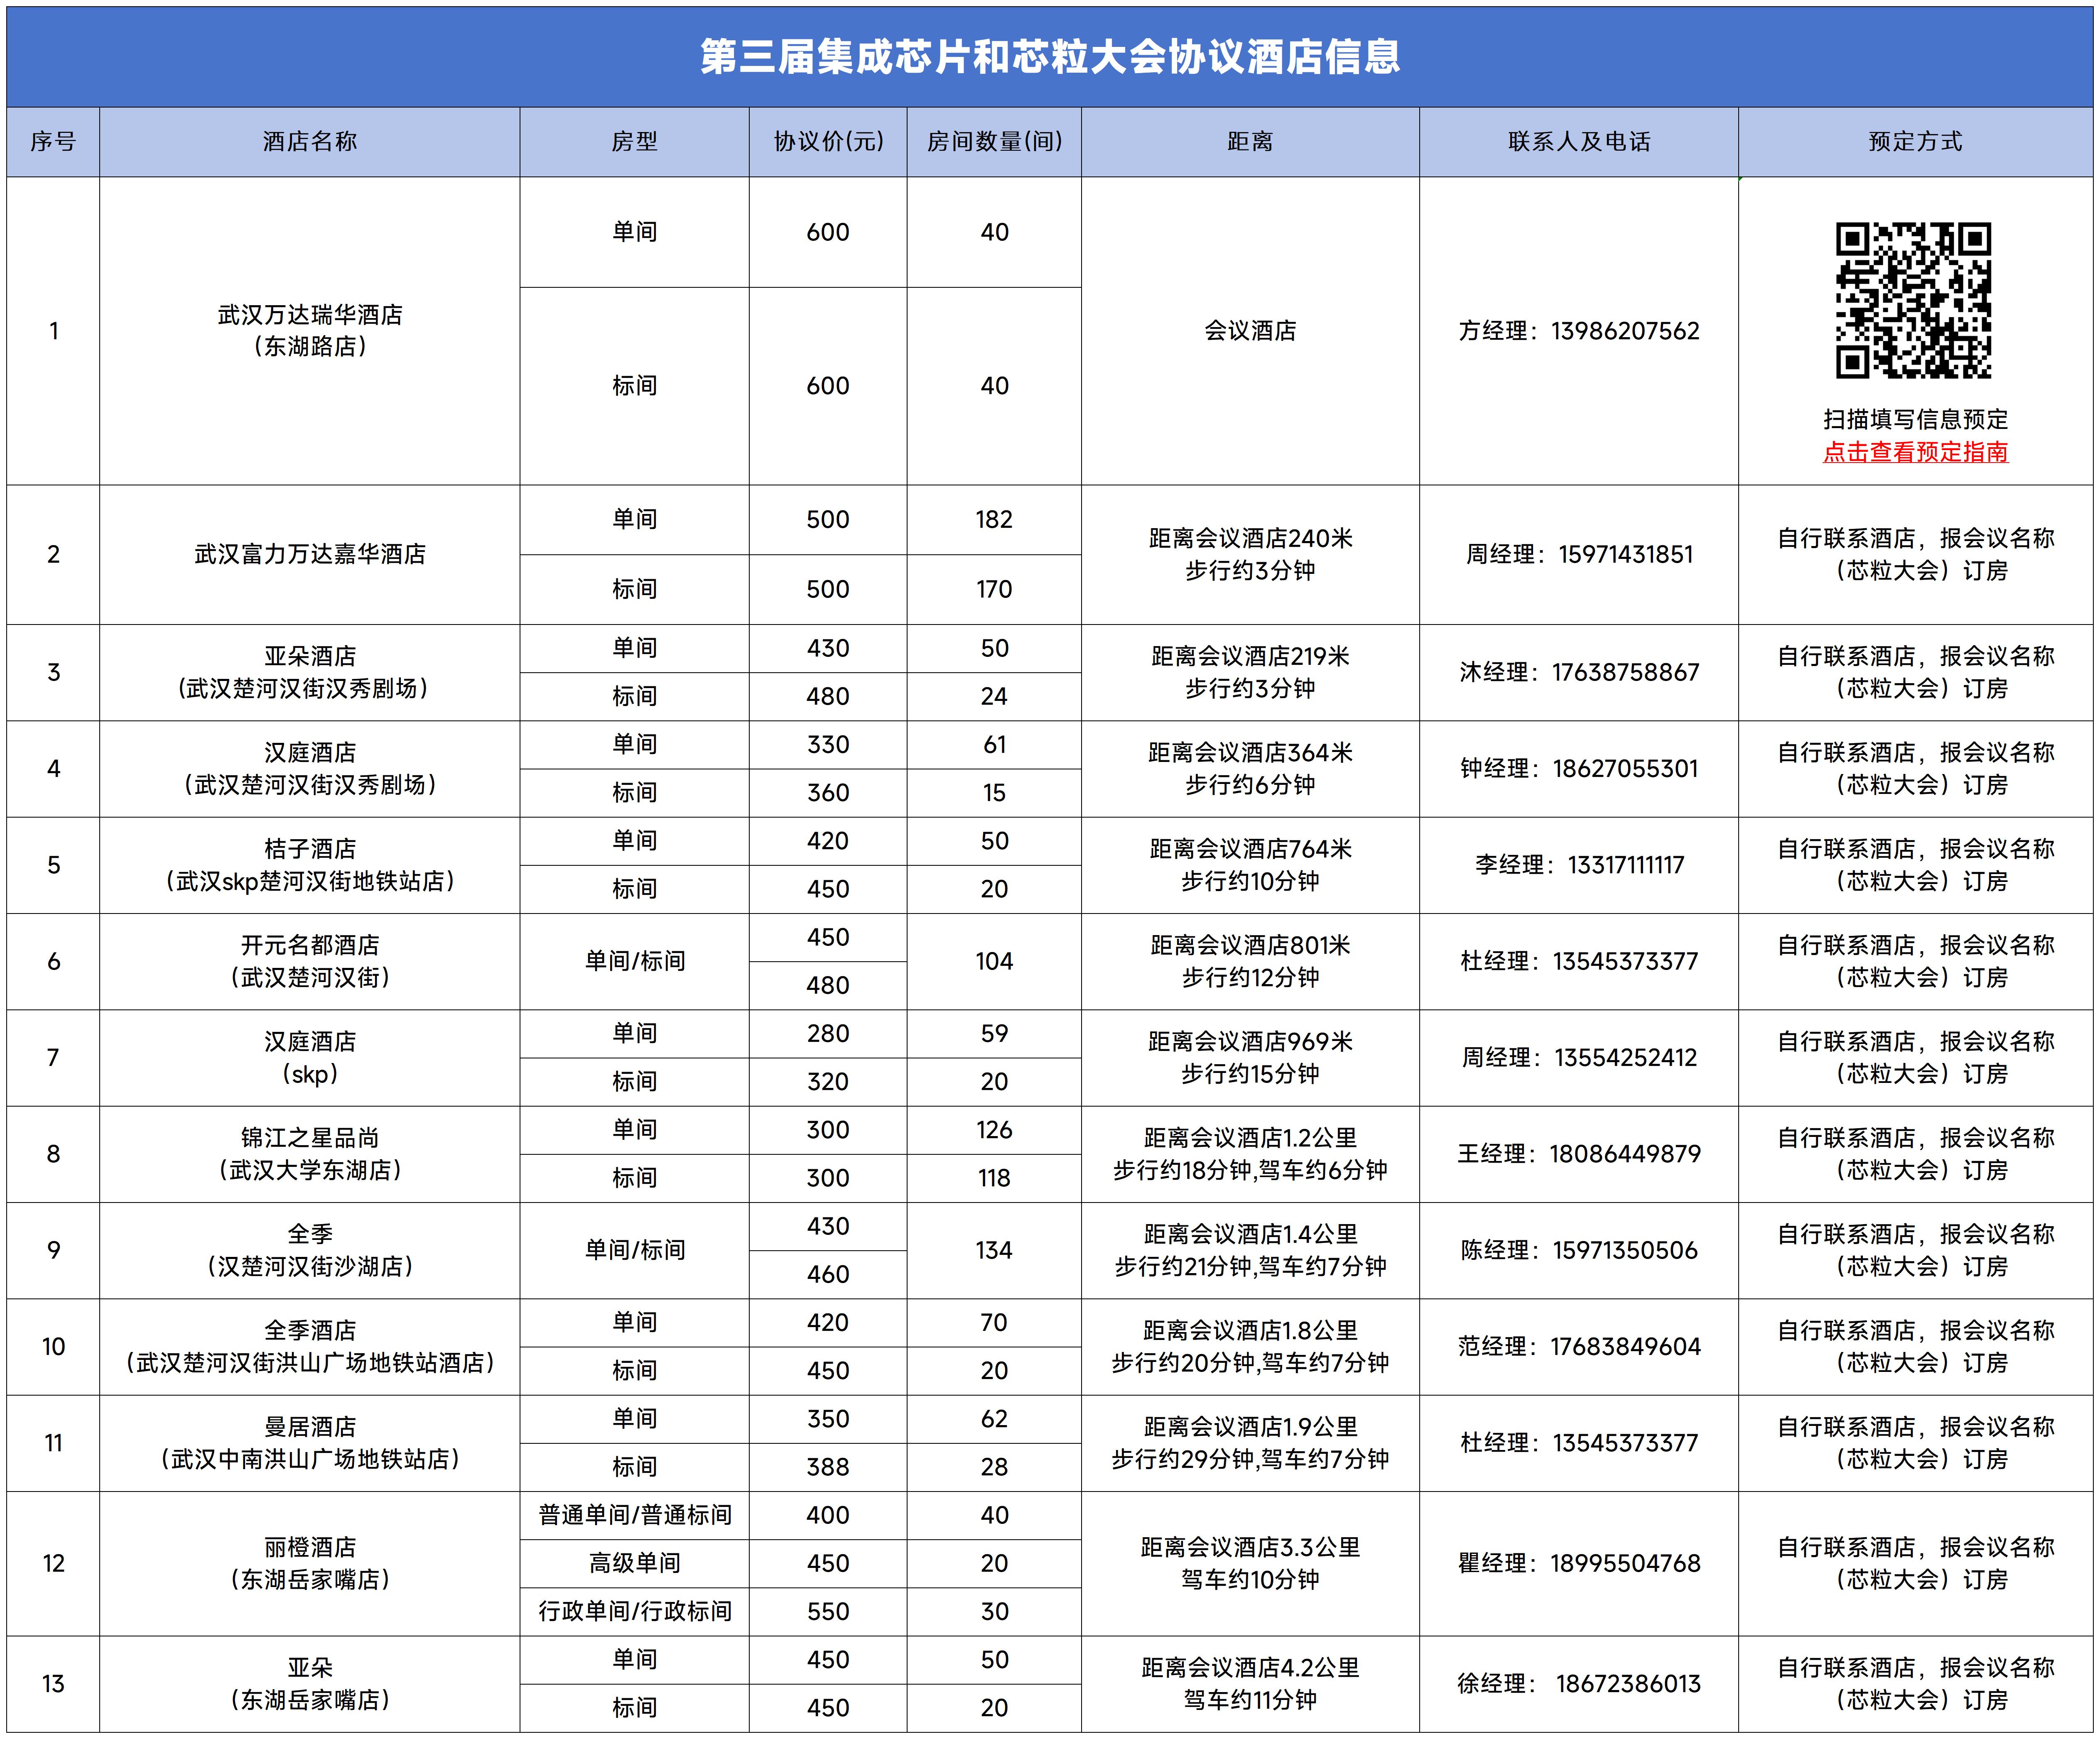The image size is (2100, 1739).
Task: Click the 扫描填写信息预定 caption
Action: (x=1915, y=419)
